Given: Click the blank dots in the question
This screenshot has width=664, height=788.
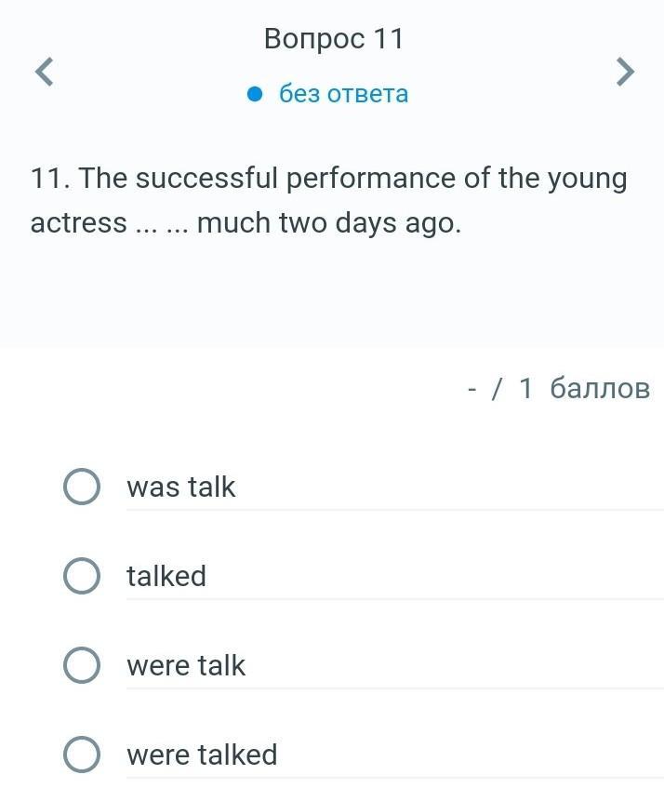Looking at the screenshot, I should coord(162,223).
